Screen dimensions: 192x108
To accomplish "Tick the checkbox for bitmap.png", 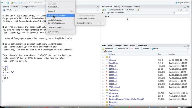I will pyautogui.click(x=103, y=93).
